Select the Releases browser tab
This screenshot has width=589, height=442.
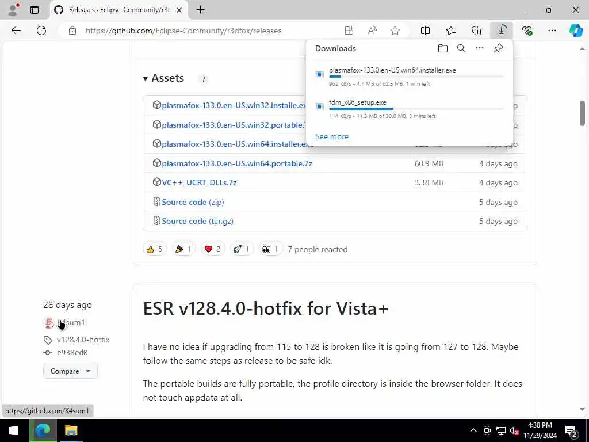pos(120,10)
